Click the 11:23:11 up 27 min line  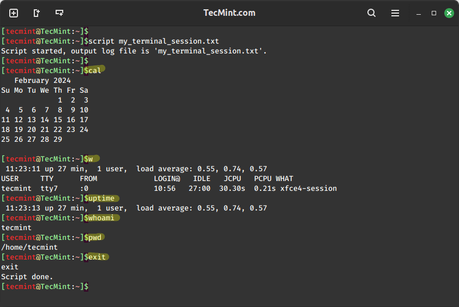(136, 168)
